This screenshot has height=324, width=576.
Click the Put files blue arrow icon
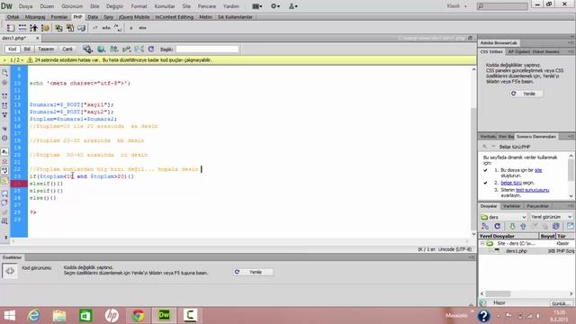(523, 226)
